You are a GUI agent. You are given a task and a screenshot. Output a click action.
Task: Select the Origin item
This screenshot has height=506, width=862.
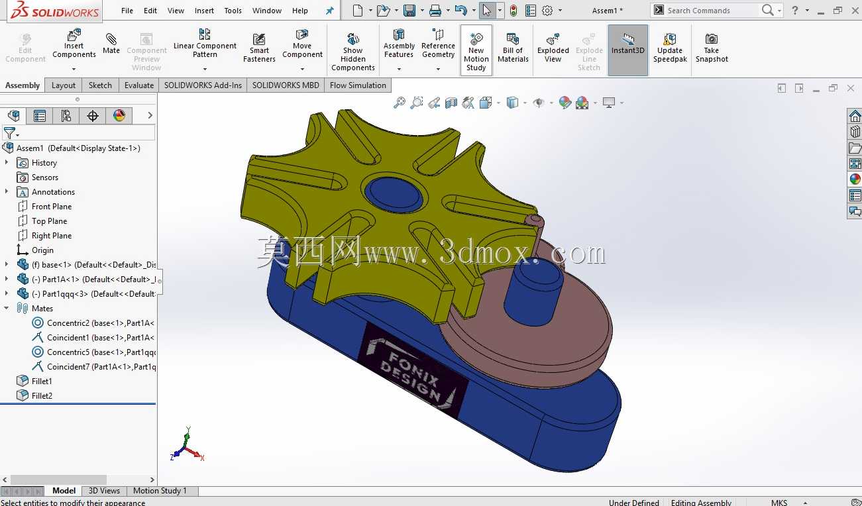coord(42,250)
